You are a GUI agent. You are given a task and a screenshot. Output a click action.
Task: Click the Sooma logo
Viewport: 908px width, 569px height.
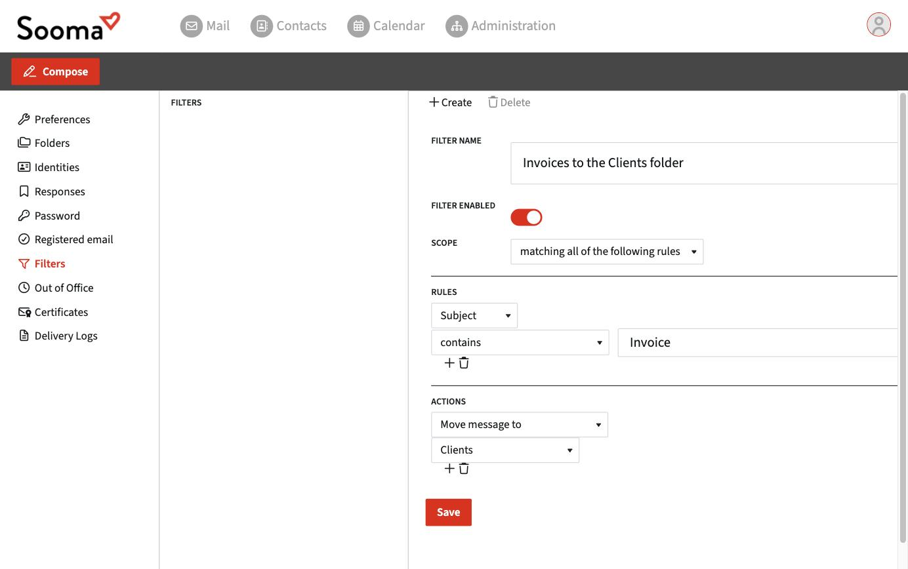click(x=69, y=26)
